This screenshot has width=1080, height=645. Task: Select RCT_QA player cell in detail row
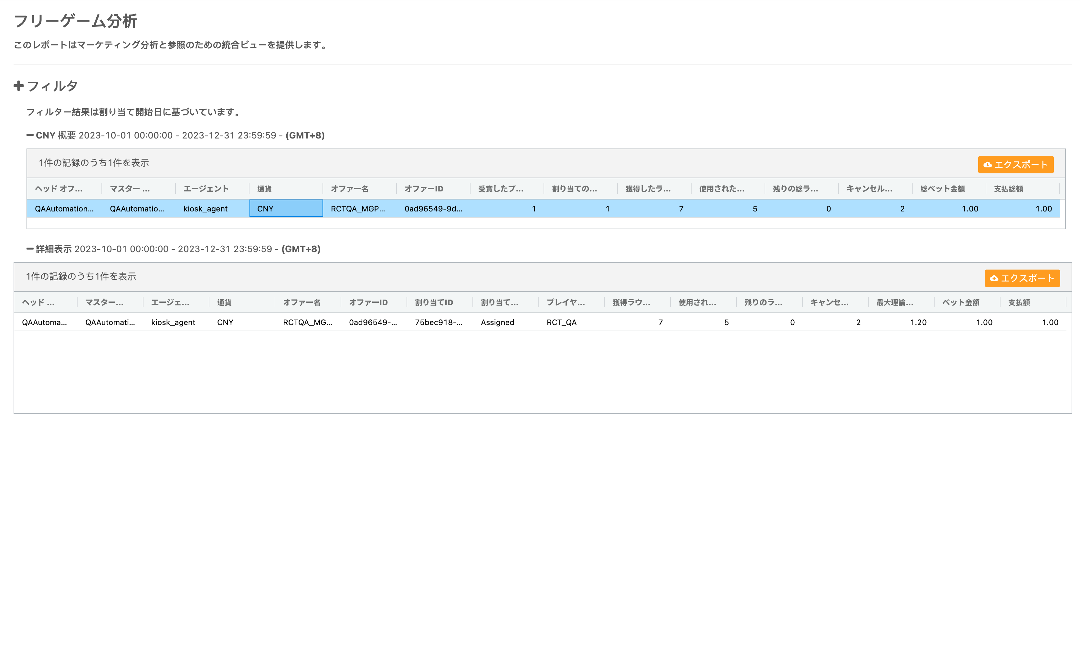(x=561, y=322)
